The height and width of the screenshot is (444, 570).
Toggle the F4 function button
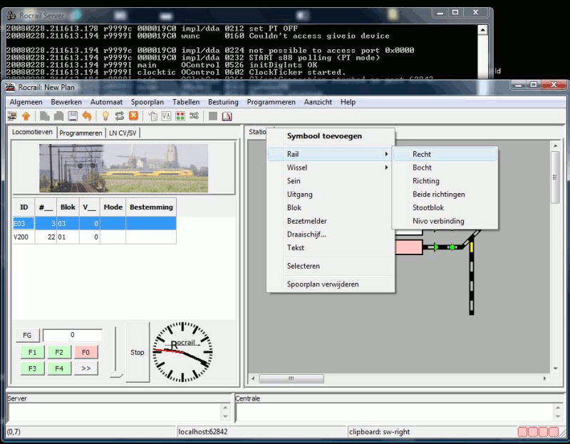(58, 368)
